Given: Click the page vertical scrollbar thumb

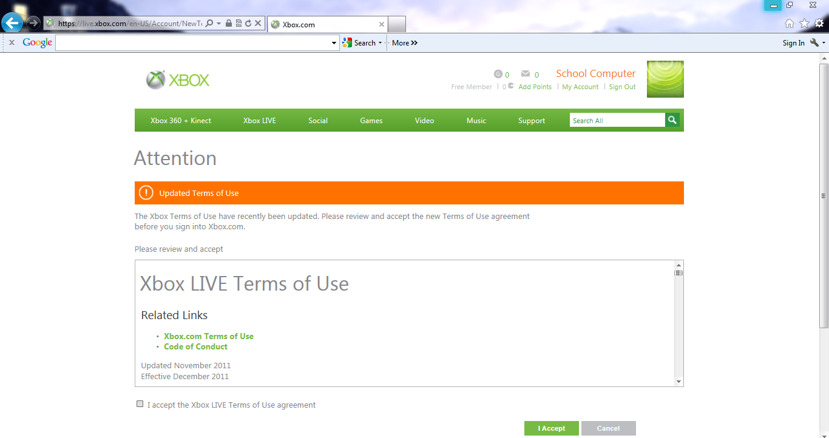Looking at the screenshot, I should pos(824,195).
